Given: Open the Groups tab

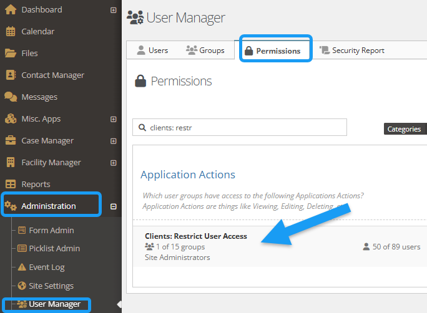Looking at the screenshot, I should [205, 51].
